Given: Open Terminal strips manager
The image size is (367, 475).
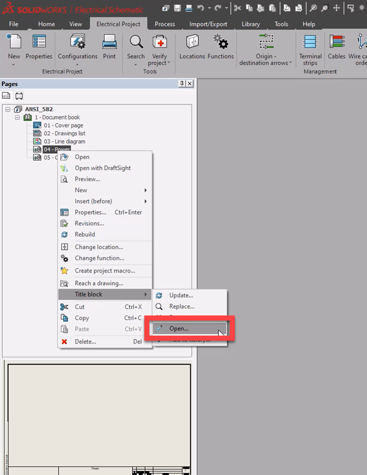Looking at the screenshot, I should 310,50.
